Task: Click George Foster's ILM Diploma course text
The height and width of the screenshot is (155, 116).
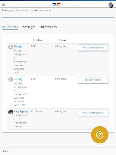Action: (x=20, y=64)
